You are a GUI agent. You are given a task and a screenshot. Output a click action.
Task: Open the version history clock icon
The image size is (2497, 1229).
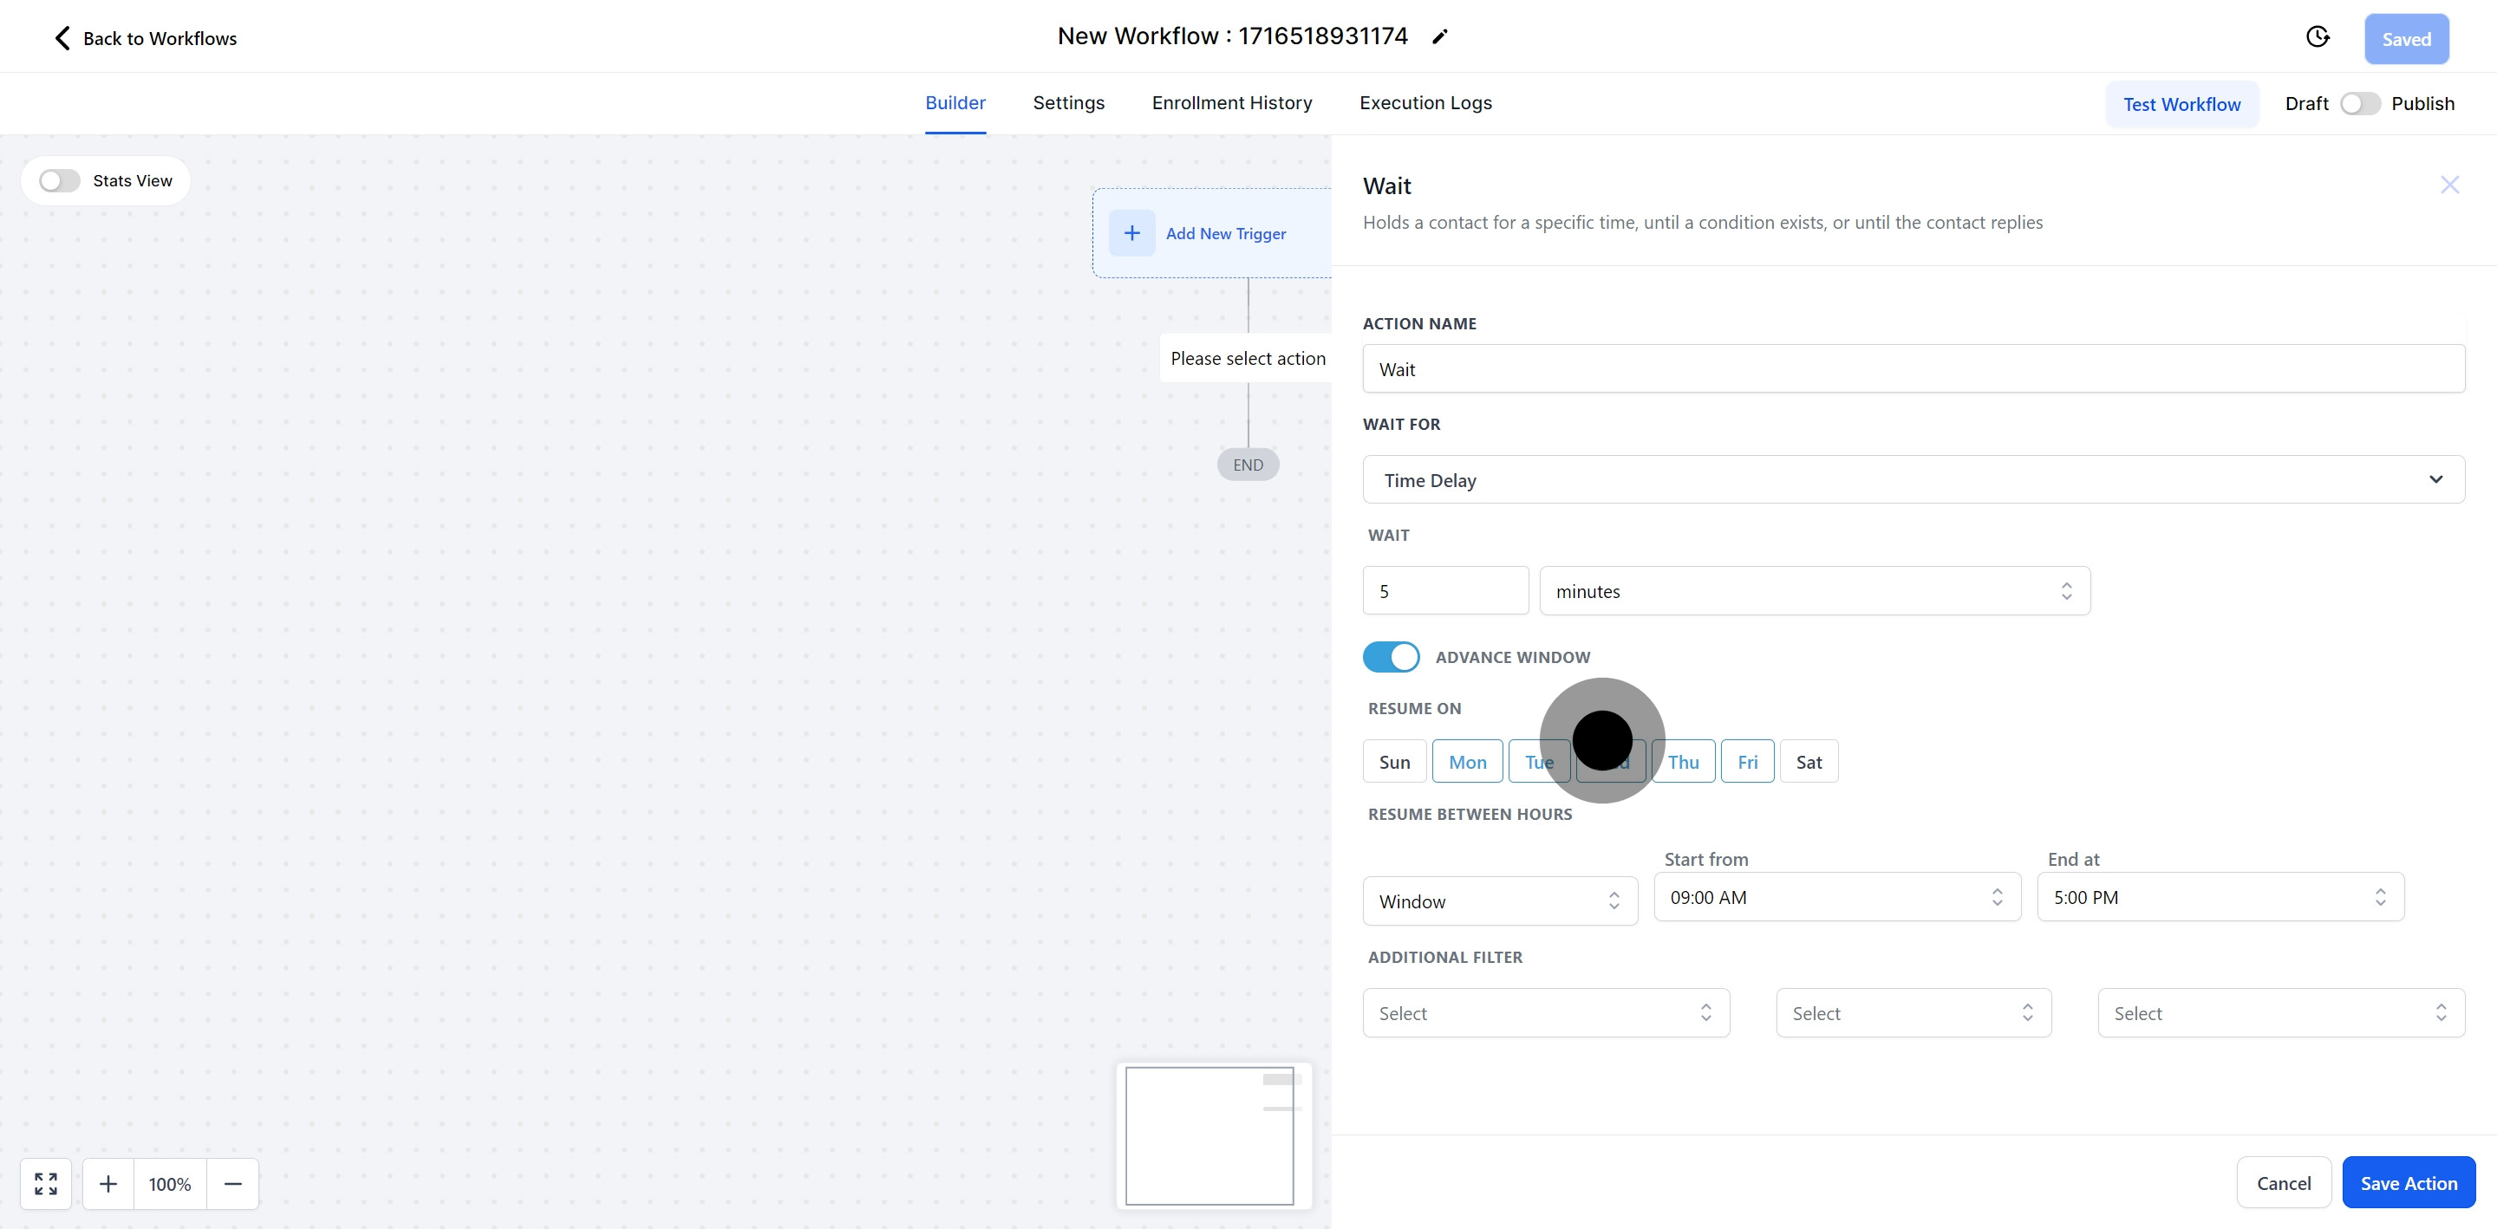[x=2317, y=36]
